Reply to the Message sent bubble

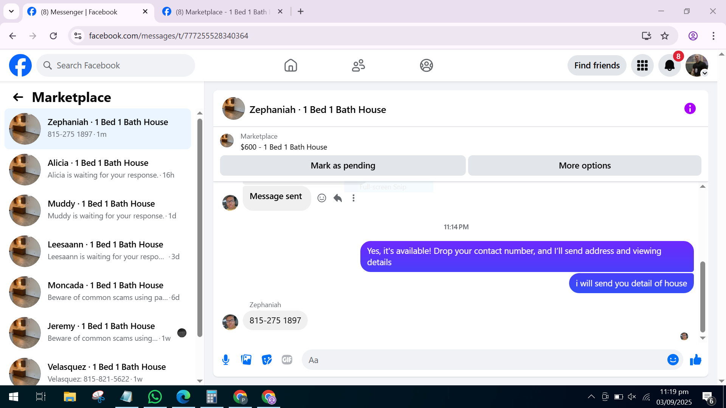pyautogui.click(x=338, y=198)
